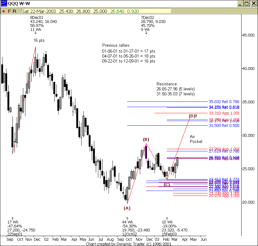The image size is (258, 246).
Task: Click the 'Air Pocket' annotation text
Action: click(x=196, y=139)
